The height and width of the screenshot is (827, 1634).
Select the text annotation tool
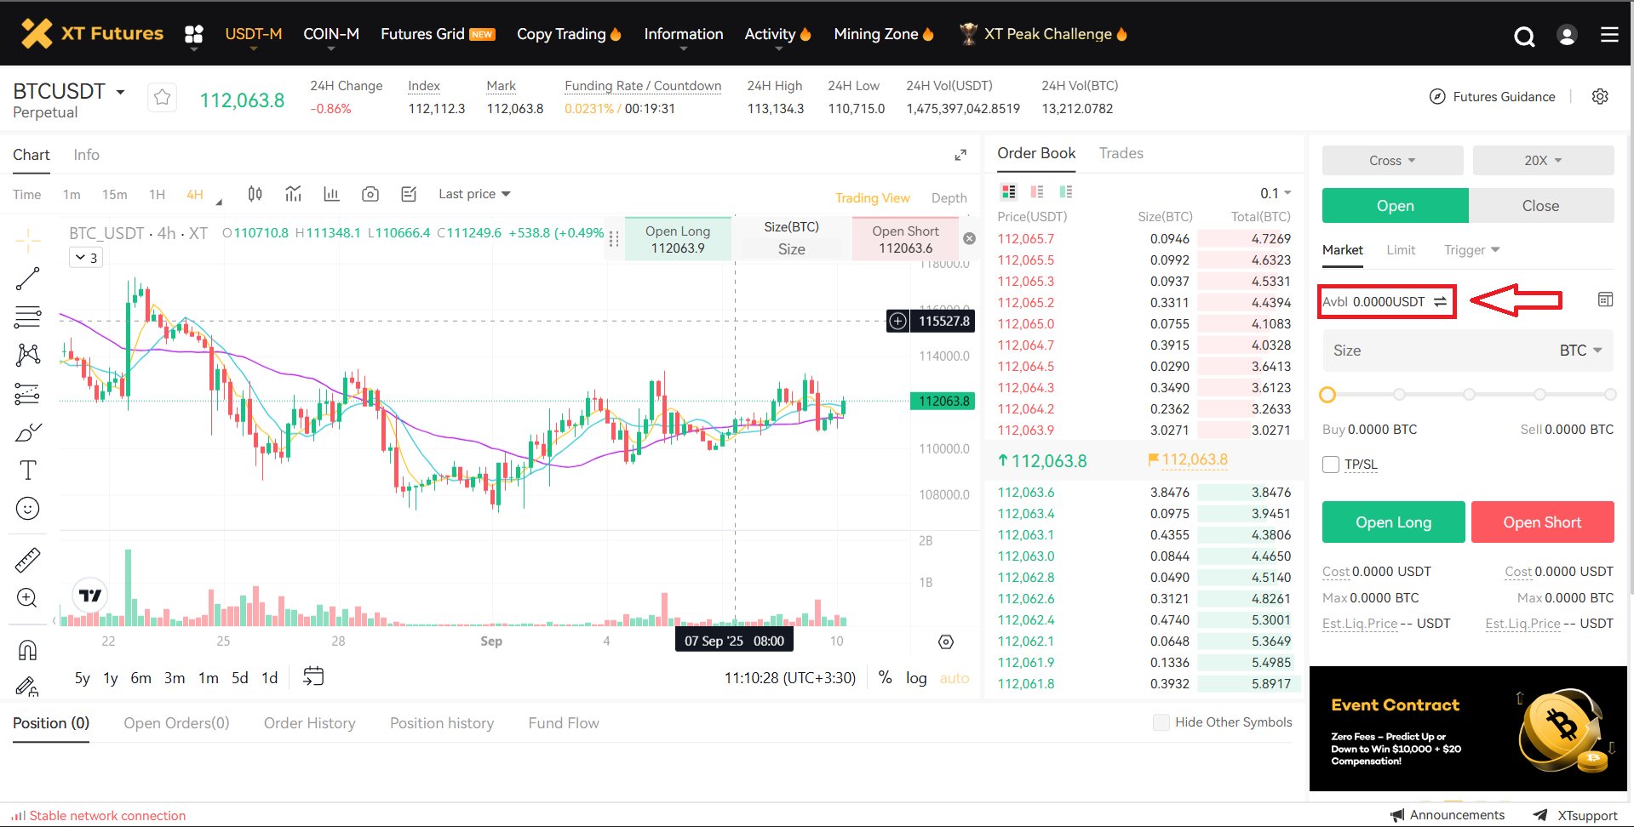pyautogui.click(x=27, y=471)
